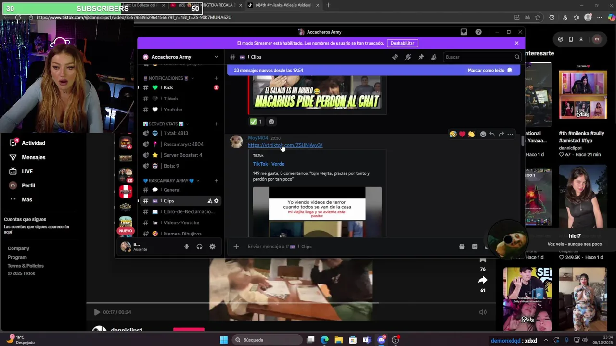Open Clips channel edit gear icon
This screenshot has width=616, height=346.
[216, 201]
